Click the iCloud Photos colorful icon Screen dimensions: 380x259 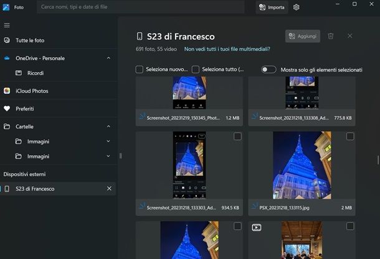pyautogui.click(x=7, y=91)
